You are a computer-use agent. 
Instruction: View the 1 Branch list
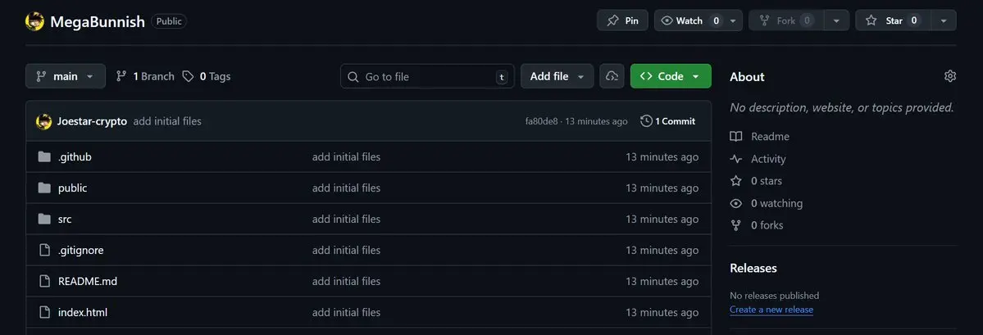pos(145,76)
